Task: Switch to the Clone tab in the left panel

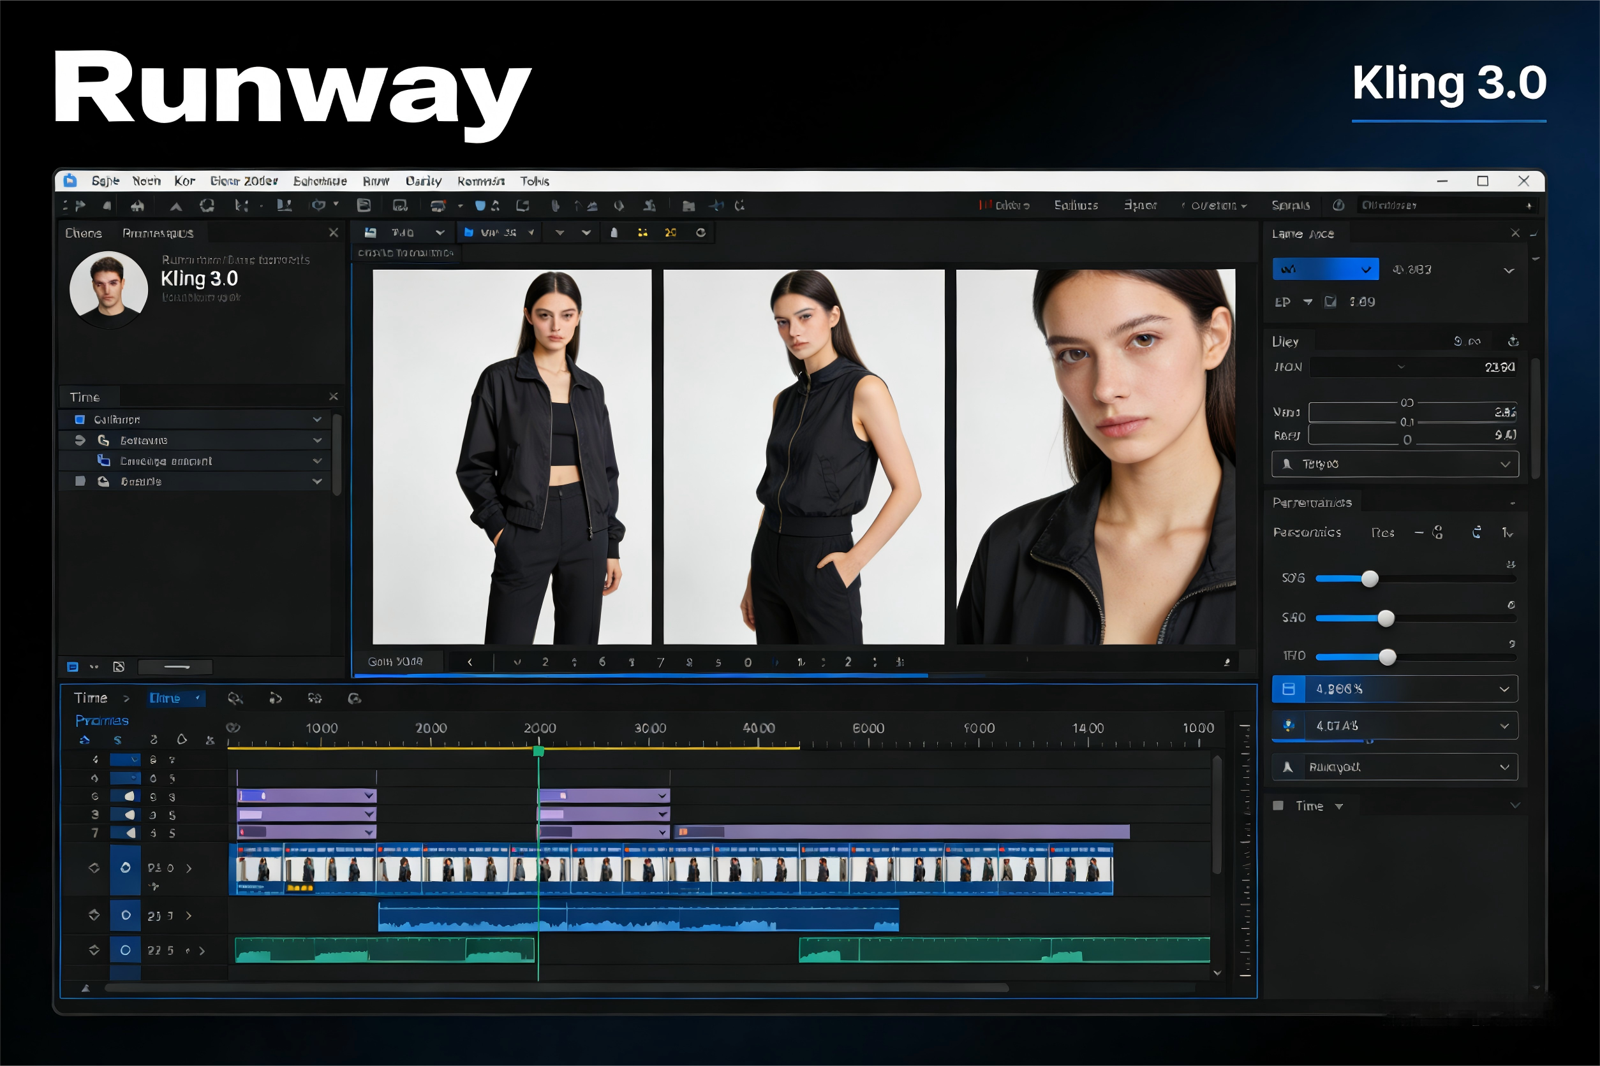Action: [84, 233]
